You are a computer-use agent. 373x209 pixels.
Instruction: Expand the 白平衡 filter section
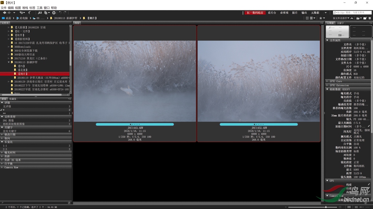point(8,164)
